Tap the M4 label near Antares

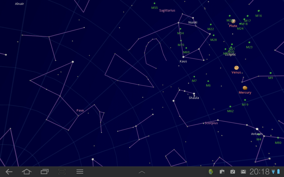tap(259, 139)
